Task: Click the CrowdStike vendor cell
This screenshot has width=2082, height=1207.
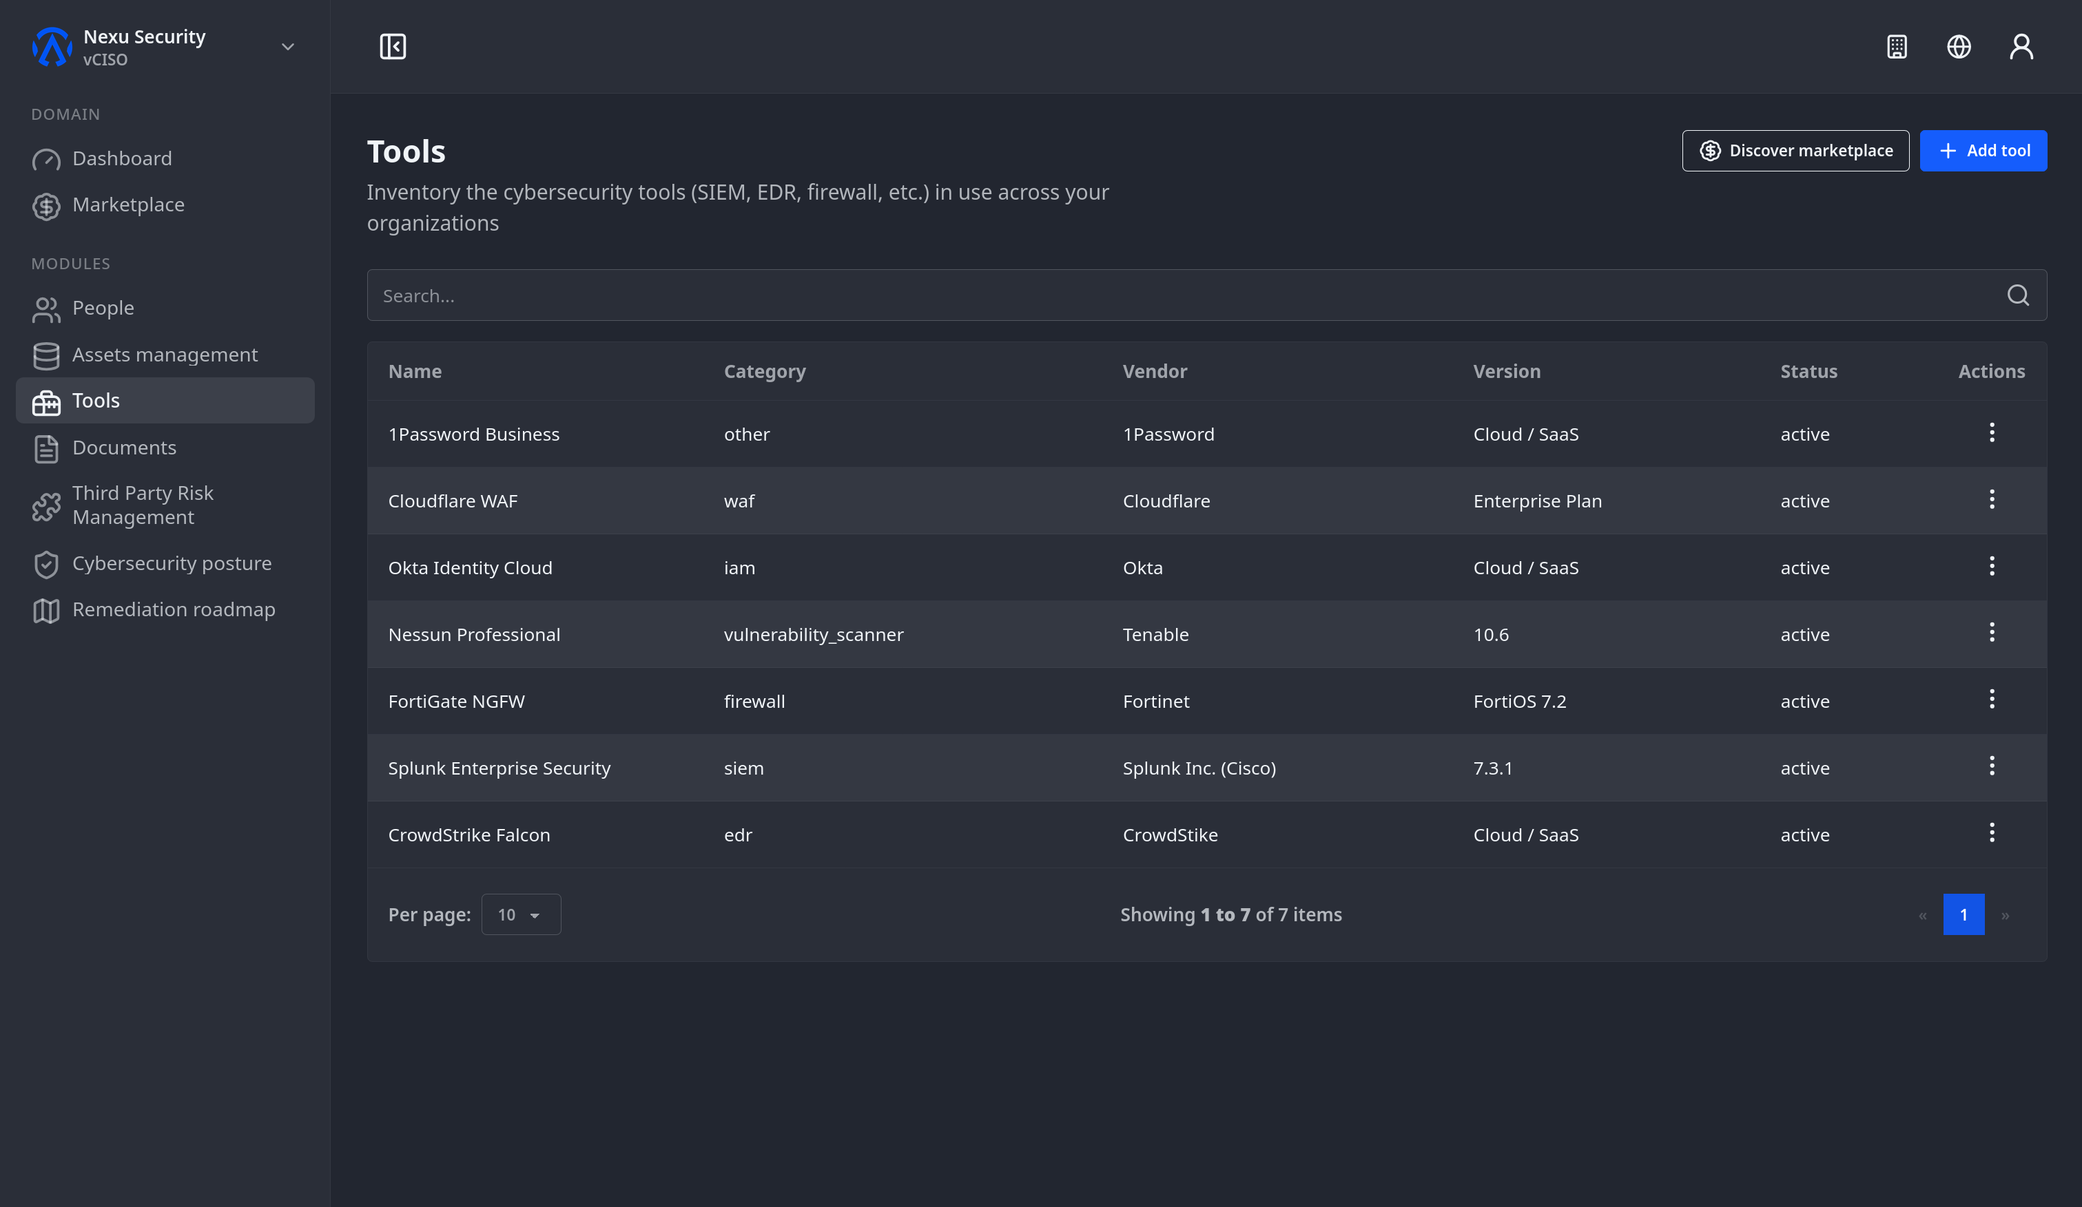Action: (x=1170, y=835)
